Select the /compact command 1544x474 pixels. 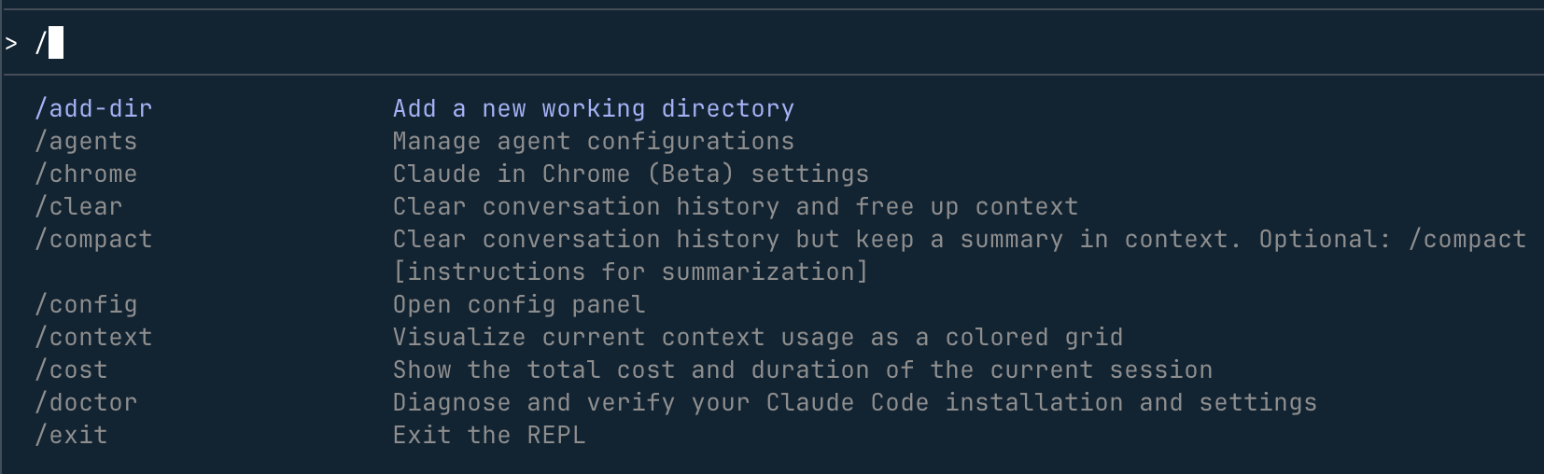tap(93, 240)
